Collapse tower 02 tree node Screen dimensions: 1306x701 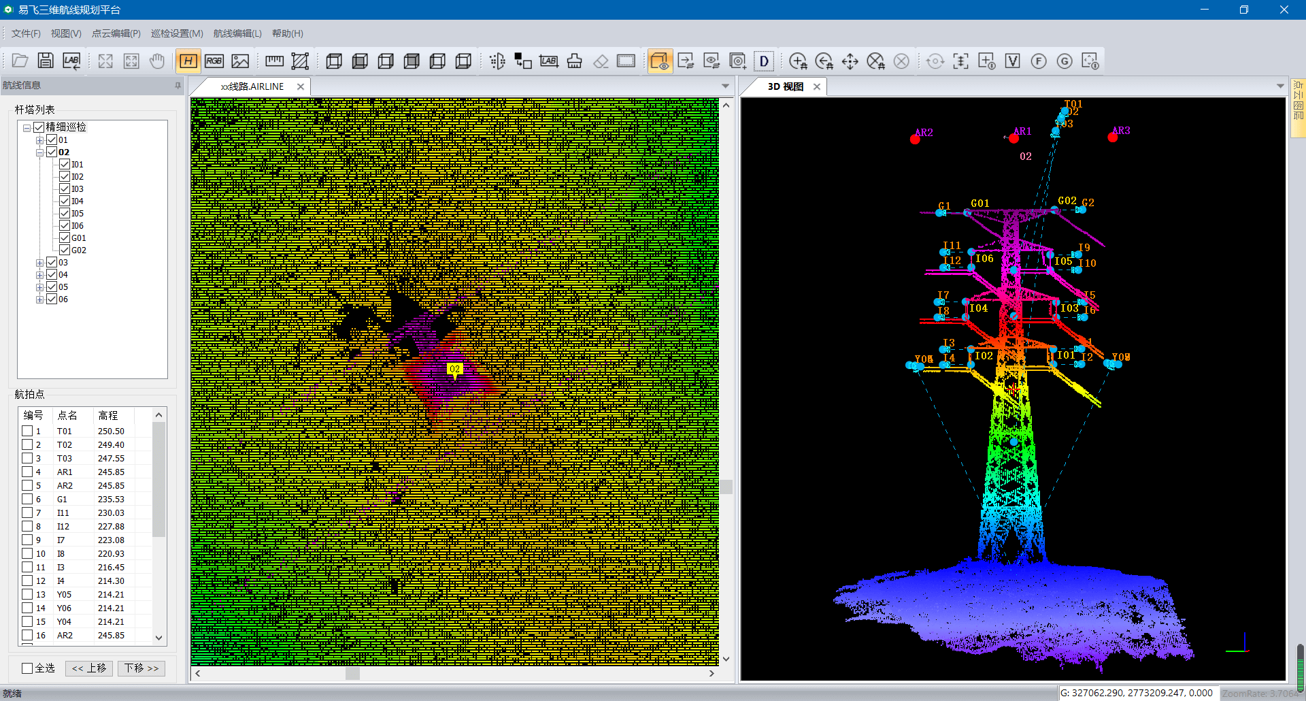point(39,152)
